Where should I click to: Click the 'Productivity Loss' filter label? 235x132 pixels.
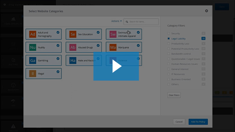point(180,43)
